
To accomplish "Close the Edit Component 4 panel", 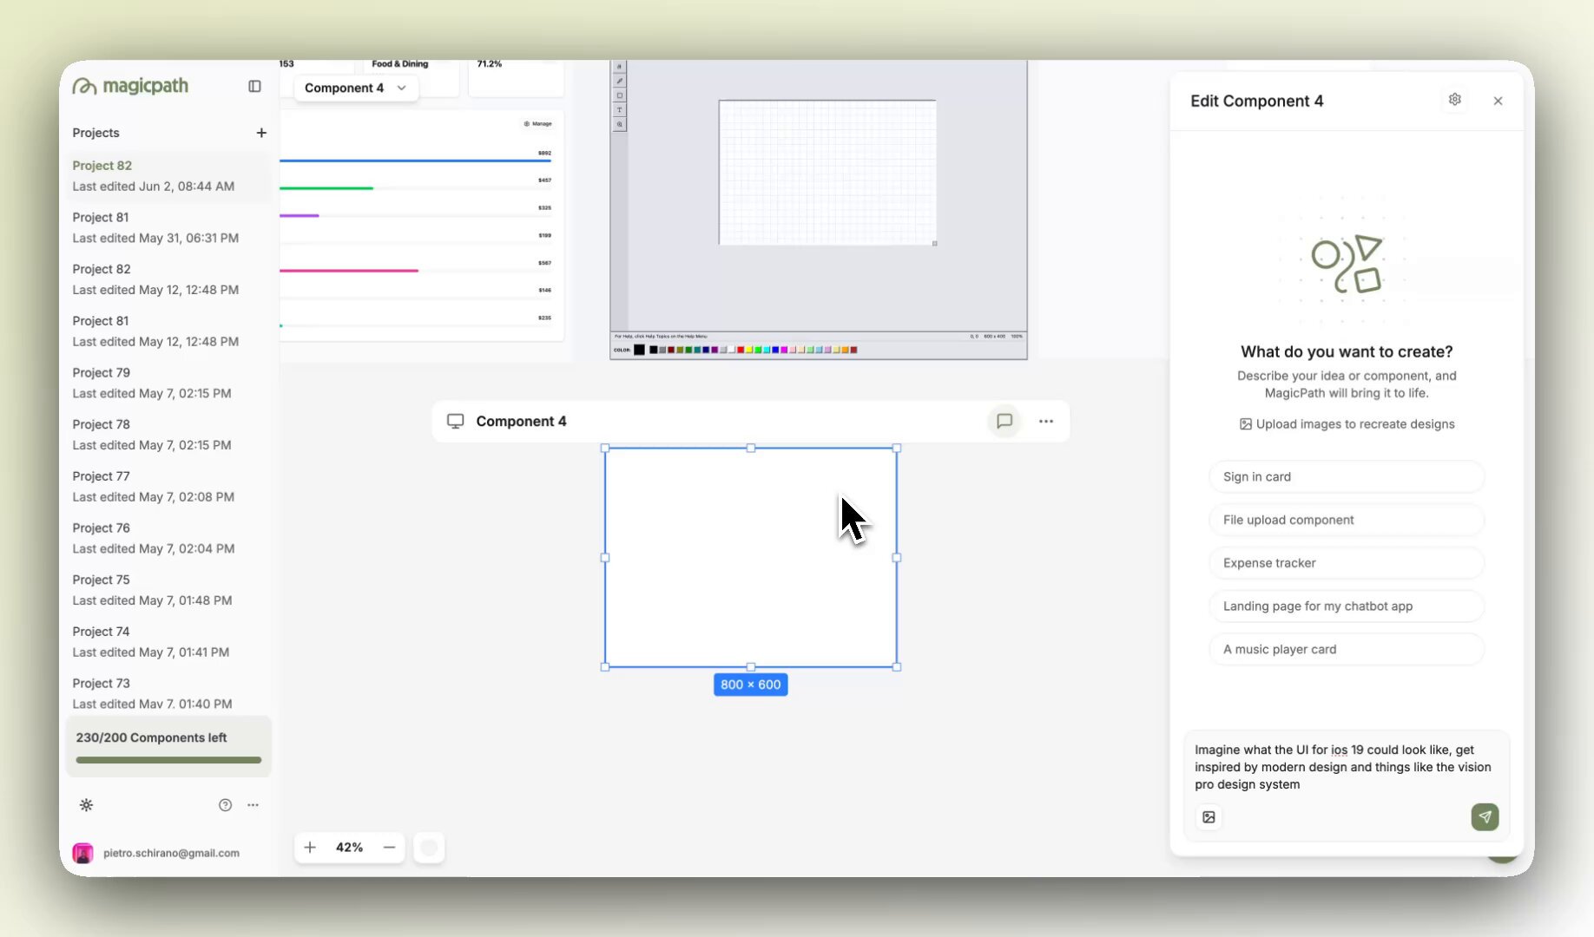I will [x=1498, y=101].
